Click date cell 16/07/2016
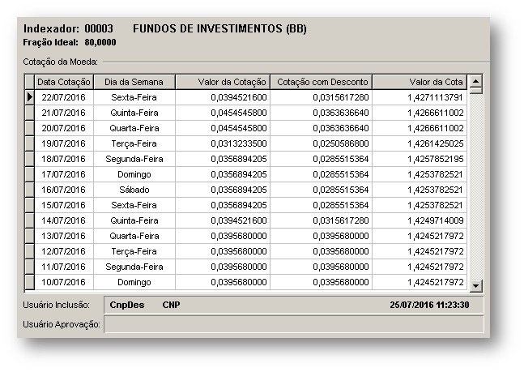This screenshot has width=524, height=372. pos(64,190)
